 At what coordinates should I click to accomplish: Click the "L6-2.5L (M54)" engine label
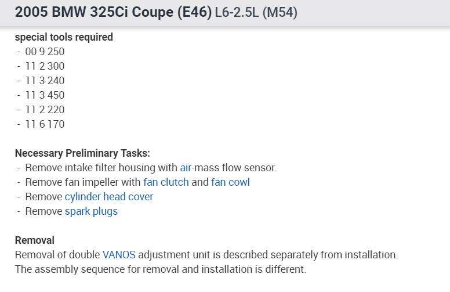tap(256, 13)
